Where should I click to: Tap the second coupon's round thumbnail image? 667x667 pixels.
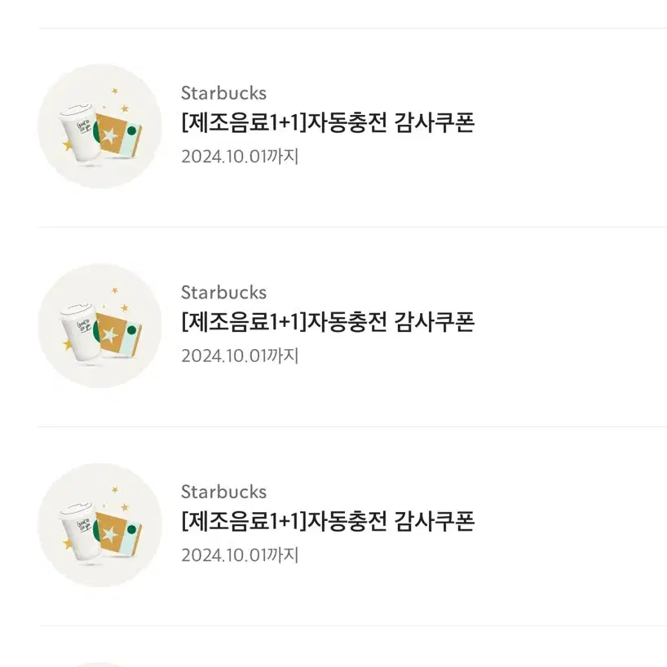point(100,326)
